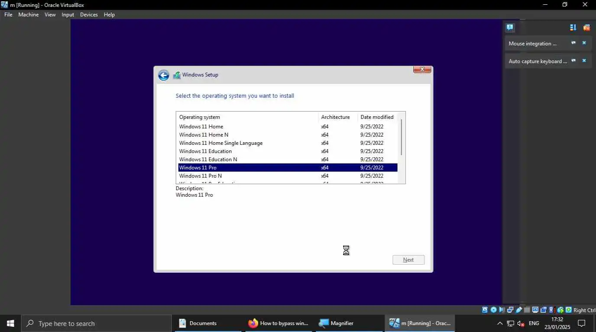
Task: Click the mouse integration status icon
Action: [560, 310]
